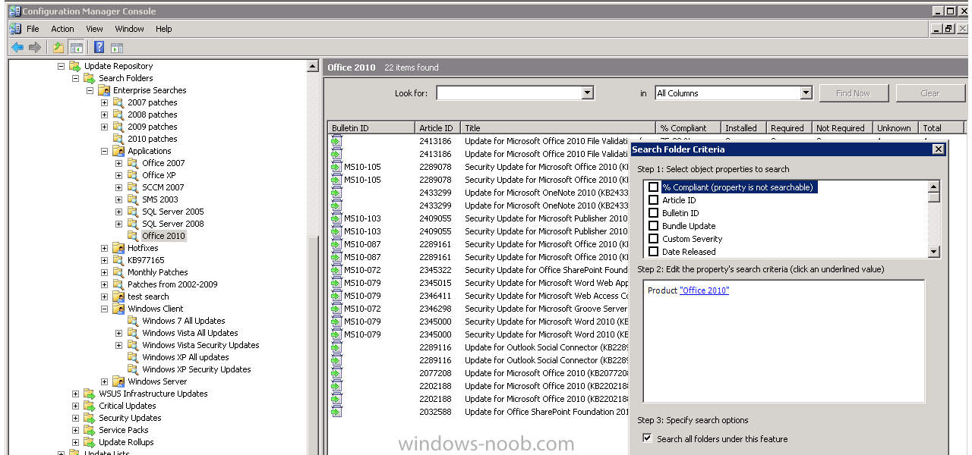Click the Update Repository folder icon
Image resolution: width=972 pixels, height=455 pixels.
(x=74, y=66)
